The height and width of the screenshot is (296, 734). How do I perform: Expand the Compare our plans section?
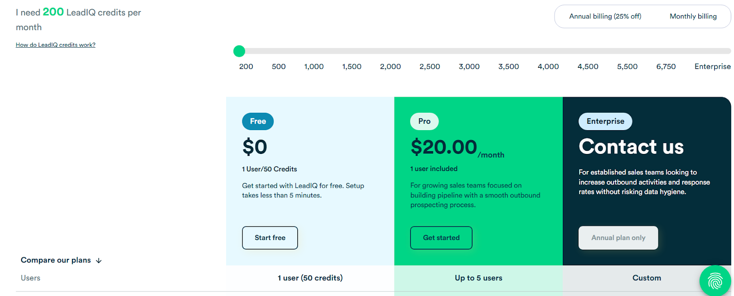(56, 260)
